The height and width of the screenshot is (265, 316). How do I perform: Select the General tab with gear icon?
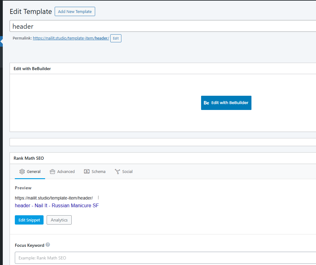point(30,171)
